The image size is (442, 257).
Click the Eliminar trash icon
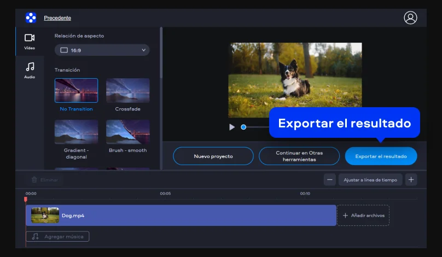[34, 179]
